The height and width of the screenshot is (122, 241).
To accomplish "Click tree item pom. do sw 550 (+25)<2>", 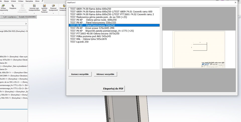I will tap(14, 82).
